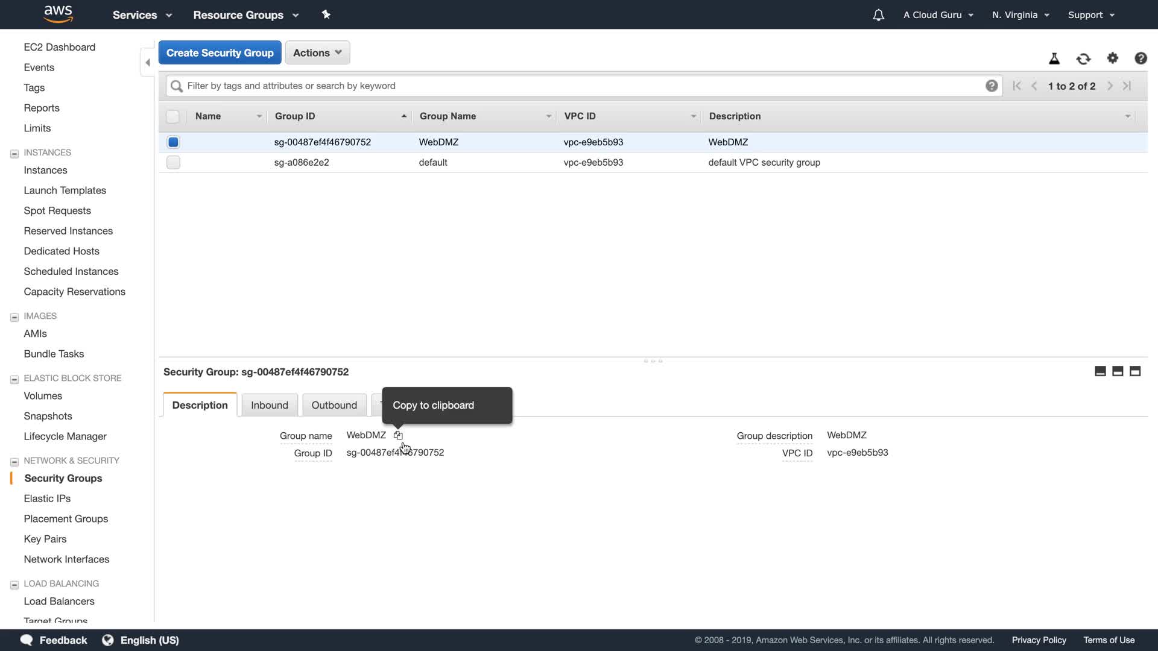Copy WebDMZ group name to clipboard
Screen dimensions: 1158x651
pos(398,435)
